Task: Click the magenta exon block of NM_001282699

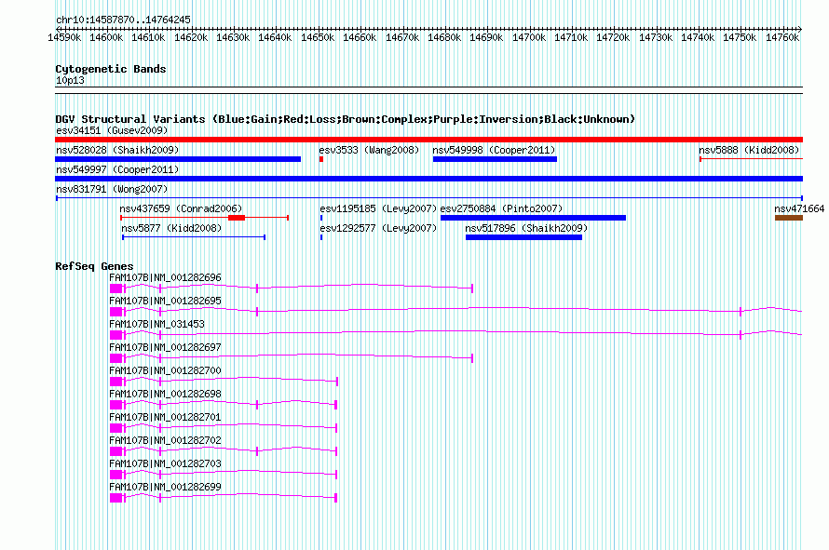Action: pos(116,498)
